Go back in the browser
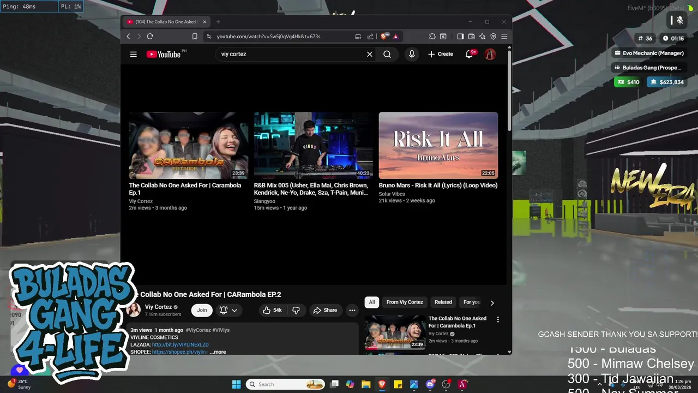The height and width of the screenshot is (393, 698). (x=128, y=37)
